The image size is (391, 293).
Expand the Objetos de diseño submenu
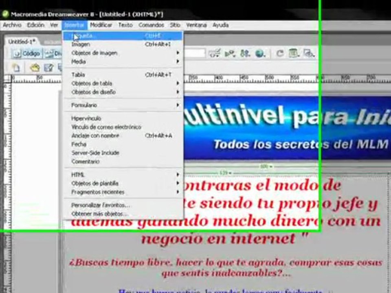click(123, 92)
